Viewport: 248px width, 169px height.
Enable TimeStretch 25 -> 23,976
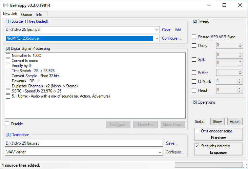[x=8, y=71]
